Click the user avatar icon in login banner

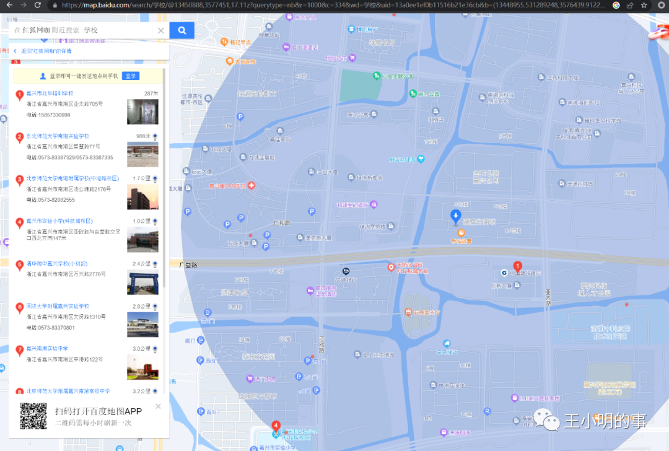(43, 76)
